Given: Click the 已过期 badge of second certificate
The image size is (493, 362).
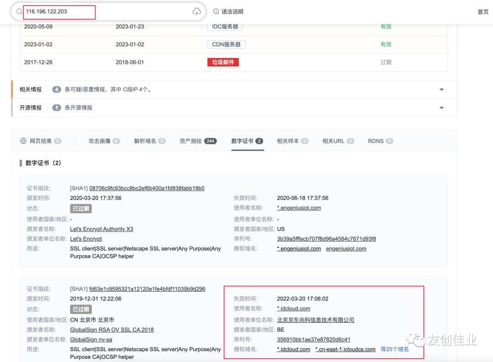Looking at the screenshot, I should point(81,309).
